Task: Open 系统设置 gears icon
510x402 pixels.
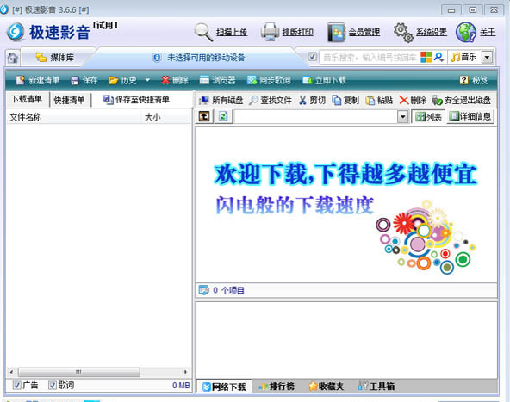Action: [x=403, y=32]
